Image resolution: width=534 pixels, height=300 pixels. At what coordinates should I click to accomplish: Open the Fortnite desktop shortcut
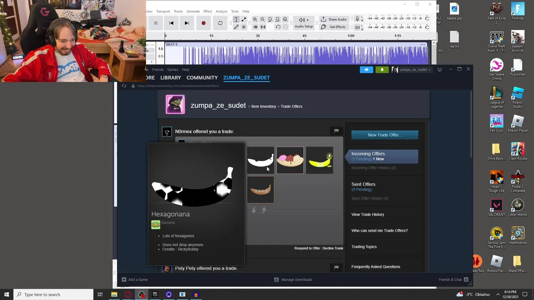click(518, 11)
